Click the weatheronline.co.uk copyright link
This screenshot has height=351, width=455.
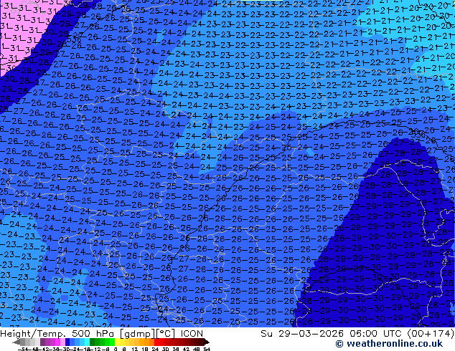pos(389,344)
